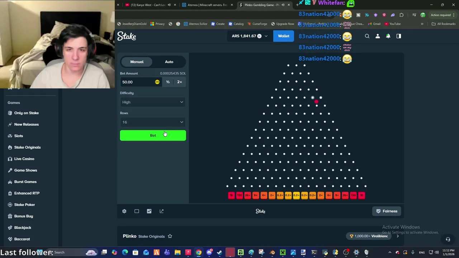The image size is (459, 258).
Task: Open the Fairness panel
Action: pos(387,211)
